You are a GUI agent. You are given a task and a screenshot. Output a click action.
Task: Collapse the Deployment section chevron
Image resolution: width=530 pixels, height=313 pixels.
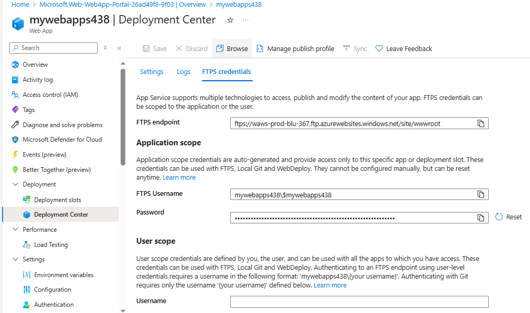coord(15,184)
